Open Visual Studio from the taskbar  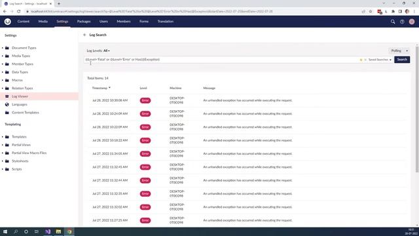[48, 231]
